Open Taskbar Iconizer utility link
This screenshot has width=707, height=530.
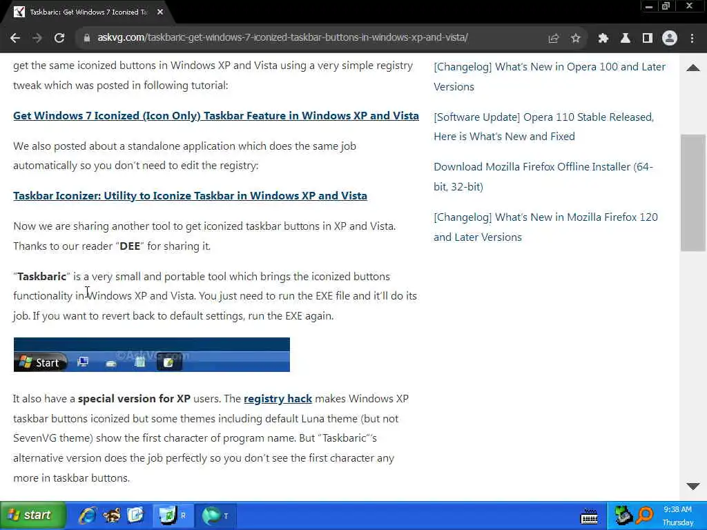[x=191, y=196]
